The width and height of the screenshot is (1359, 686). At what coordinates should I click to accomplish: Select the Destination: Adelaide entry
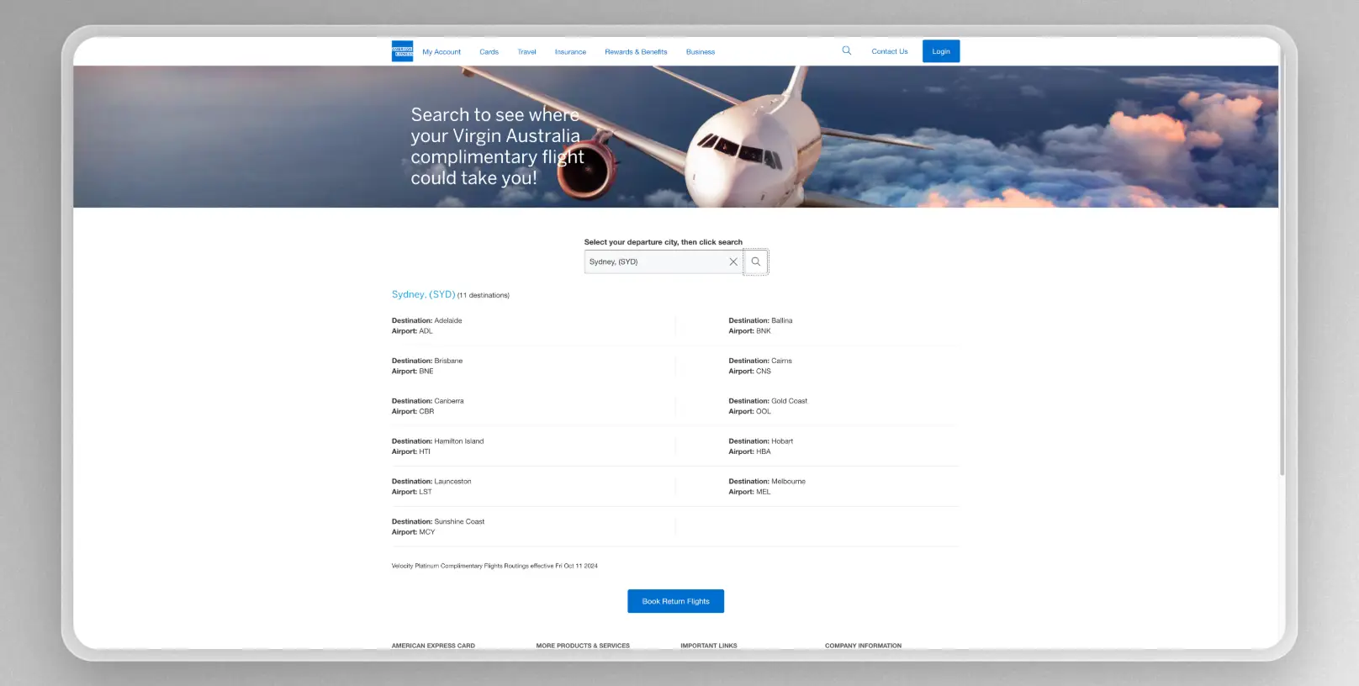click(x=426, y=320)
